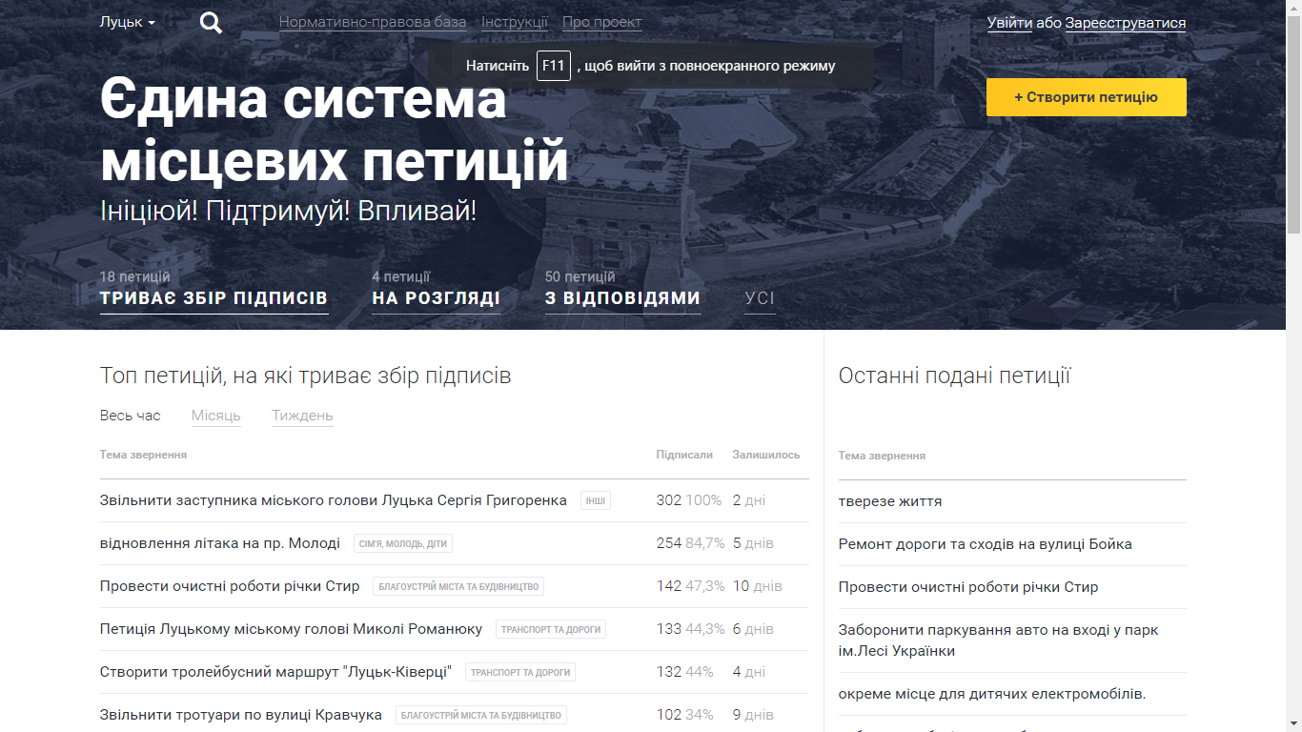Click the БЛАГОУСТРІЙ МІСТА ТА БУДІВНИЦТВО tag
This screenshot has height=732, width=1302.
458,586
